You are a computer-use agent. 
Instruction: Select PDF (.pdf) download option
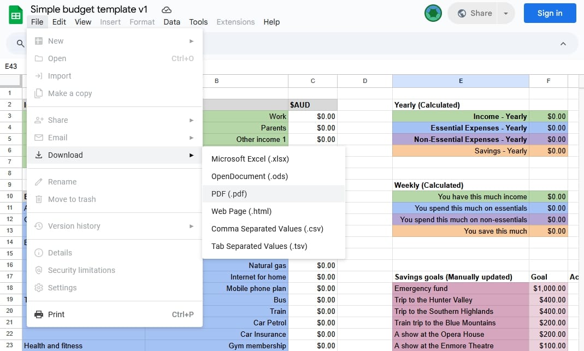(x=229, y=194)
